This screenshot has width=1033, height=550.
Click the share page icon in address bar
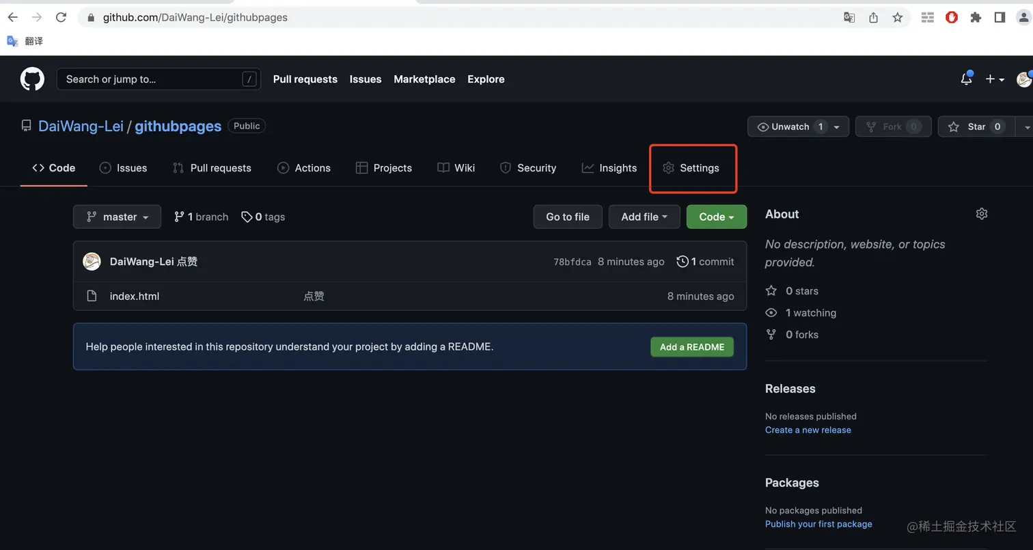(873, 18)
